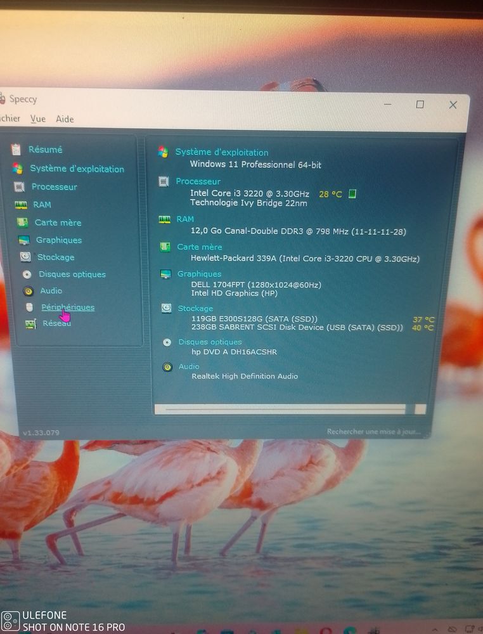This screenshot has height=634, width=483.
Task: Select Processeur in the sidebar
Action: tap(54, 187)
